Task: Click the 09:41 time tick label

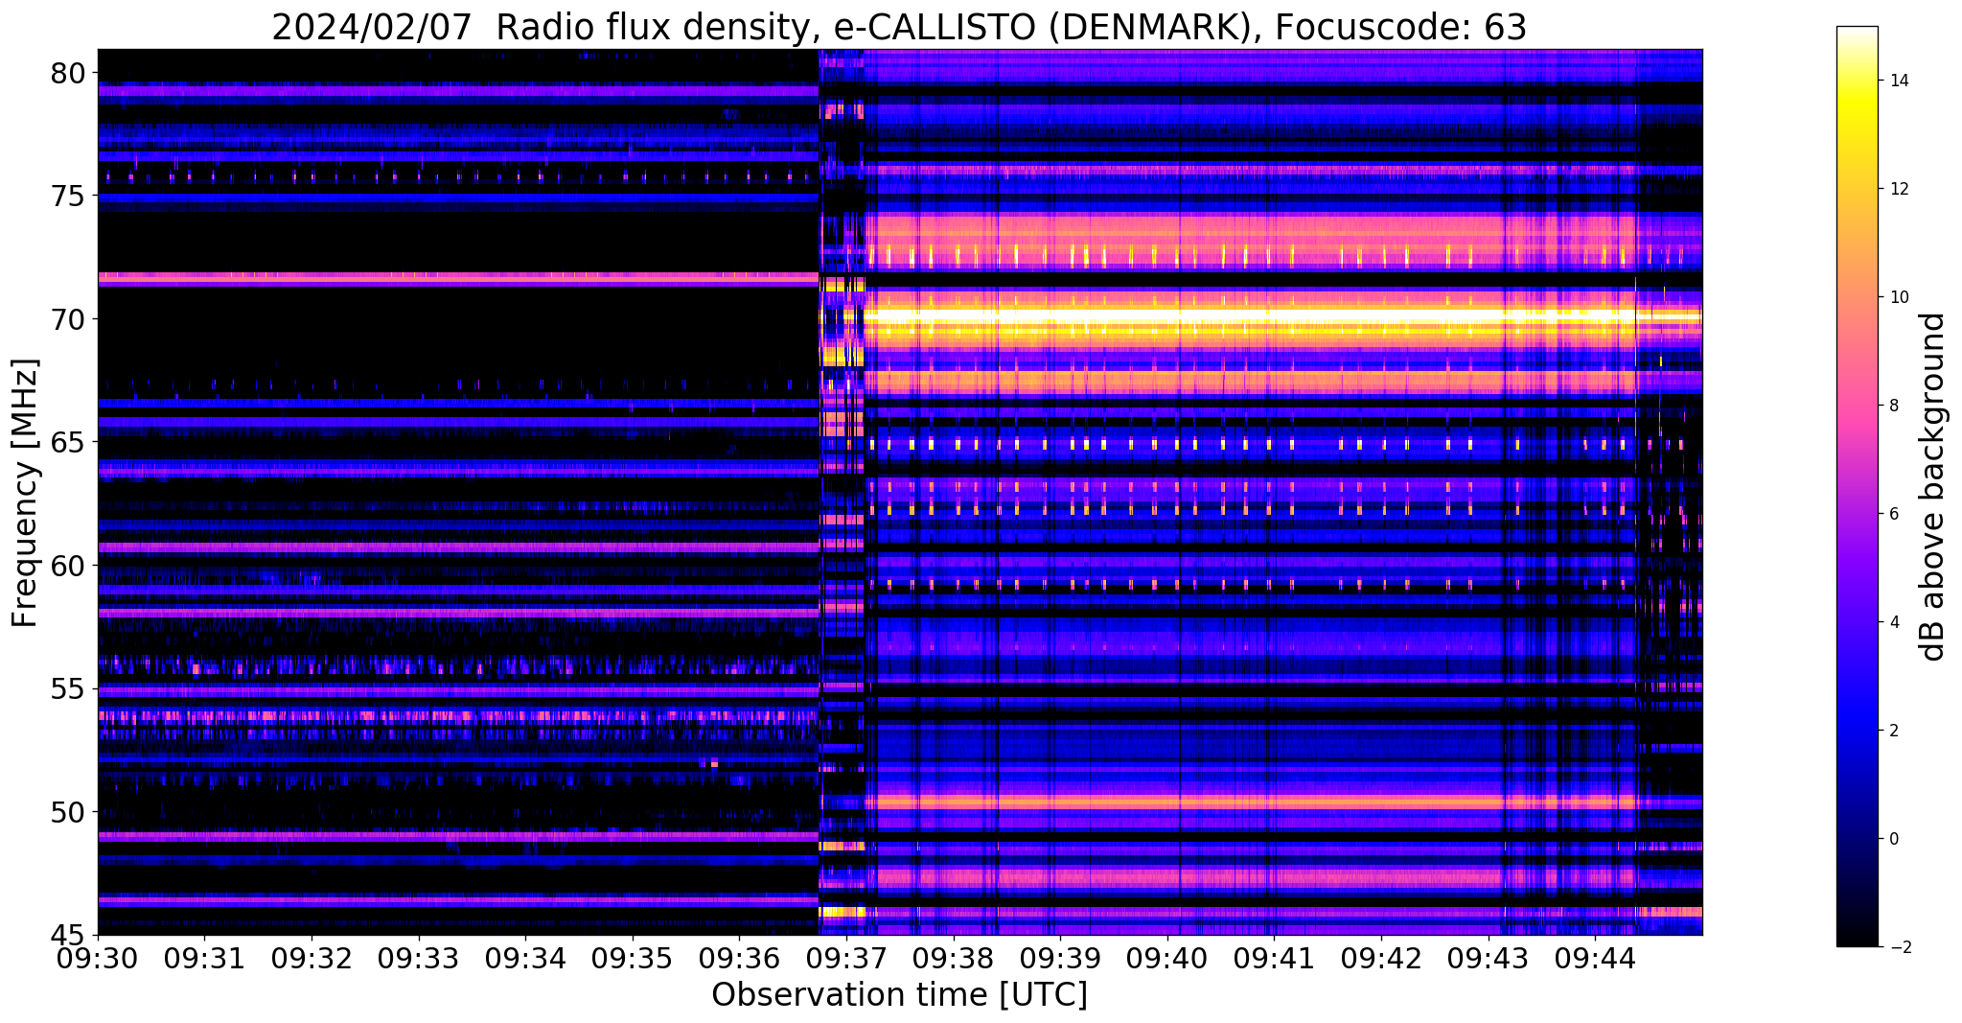Action: 1274,959
